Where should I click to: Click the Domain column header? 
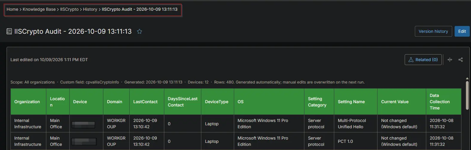click(116, 102)
